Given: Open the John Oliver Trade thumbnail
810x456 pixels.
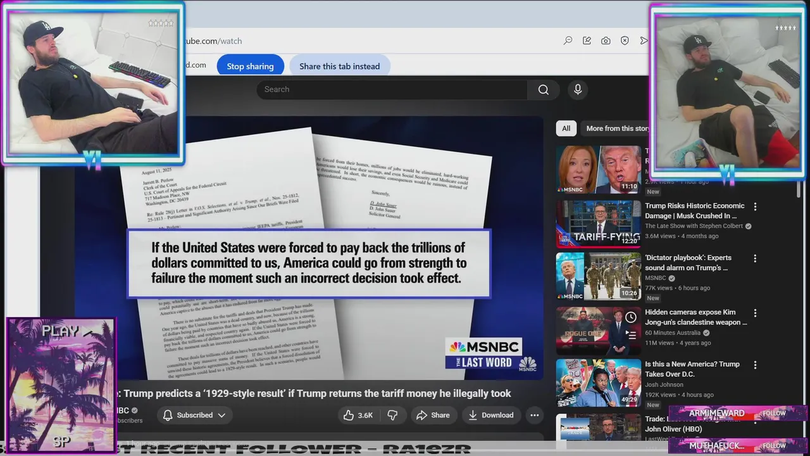Looking at the screenshot, I should point(599,427).
